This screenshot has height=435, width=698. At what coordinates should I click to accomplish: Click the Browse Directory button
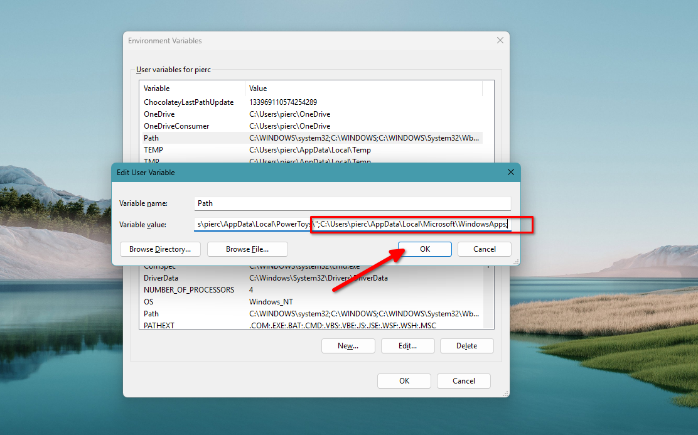[x=160, y=249]
